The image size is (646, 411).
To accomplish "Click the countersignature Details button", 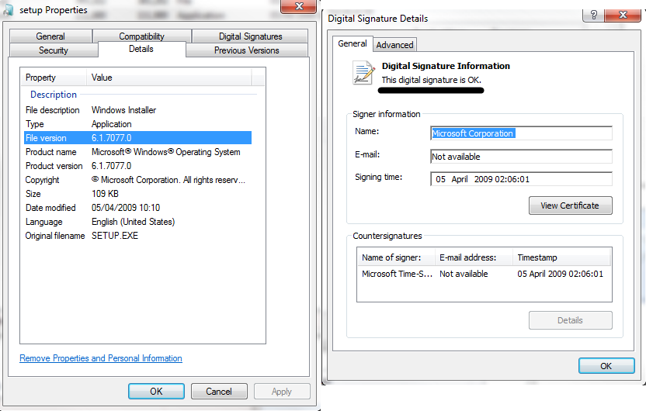I will pos(570,320).
